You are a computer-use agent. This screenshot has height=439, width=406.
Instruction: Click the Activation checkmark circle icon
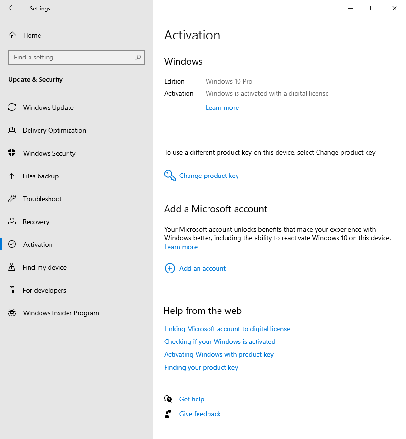12,244
